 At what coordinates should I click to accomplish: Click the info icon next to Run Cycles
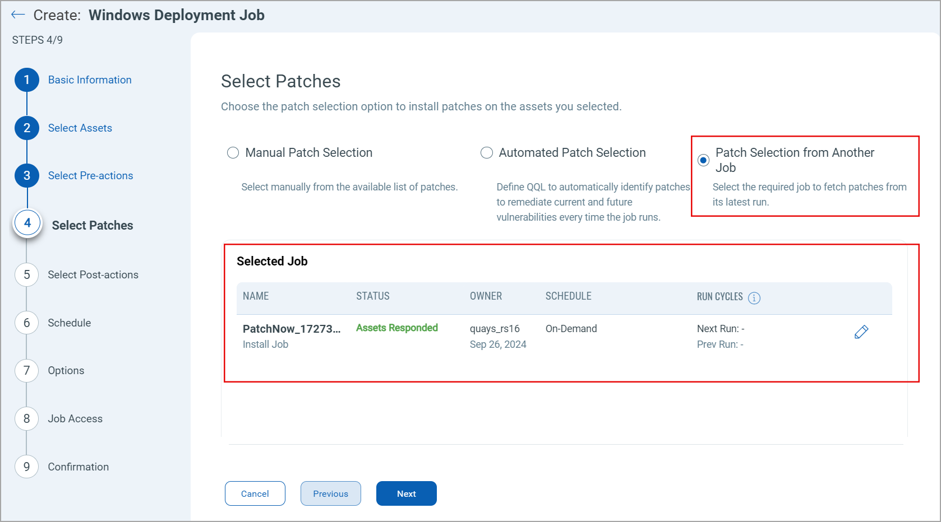[x=755, y=297]
